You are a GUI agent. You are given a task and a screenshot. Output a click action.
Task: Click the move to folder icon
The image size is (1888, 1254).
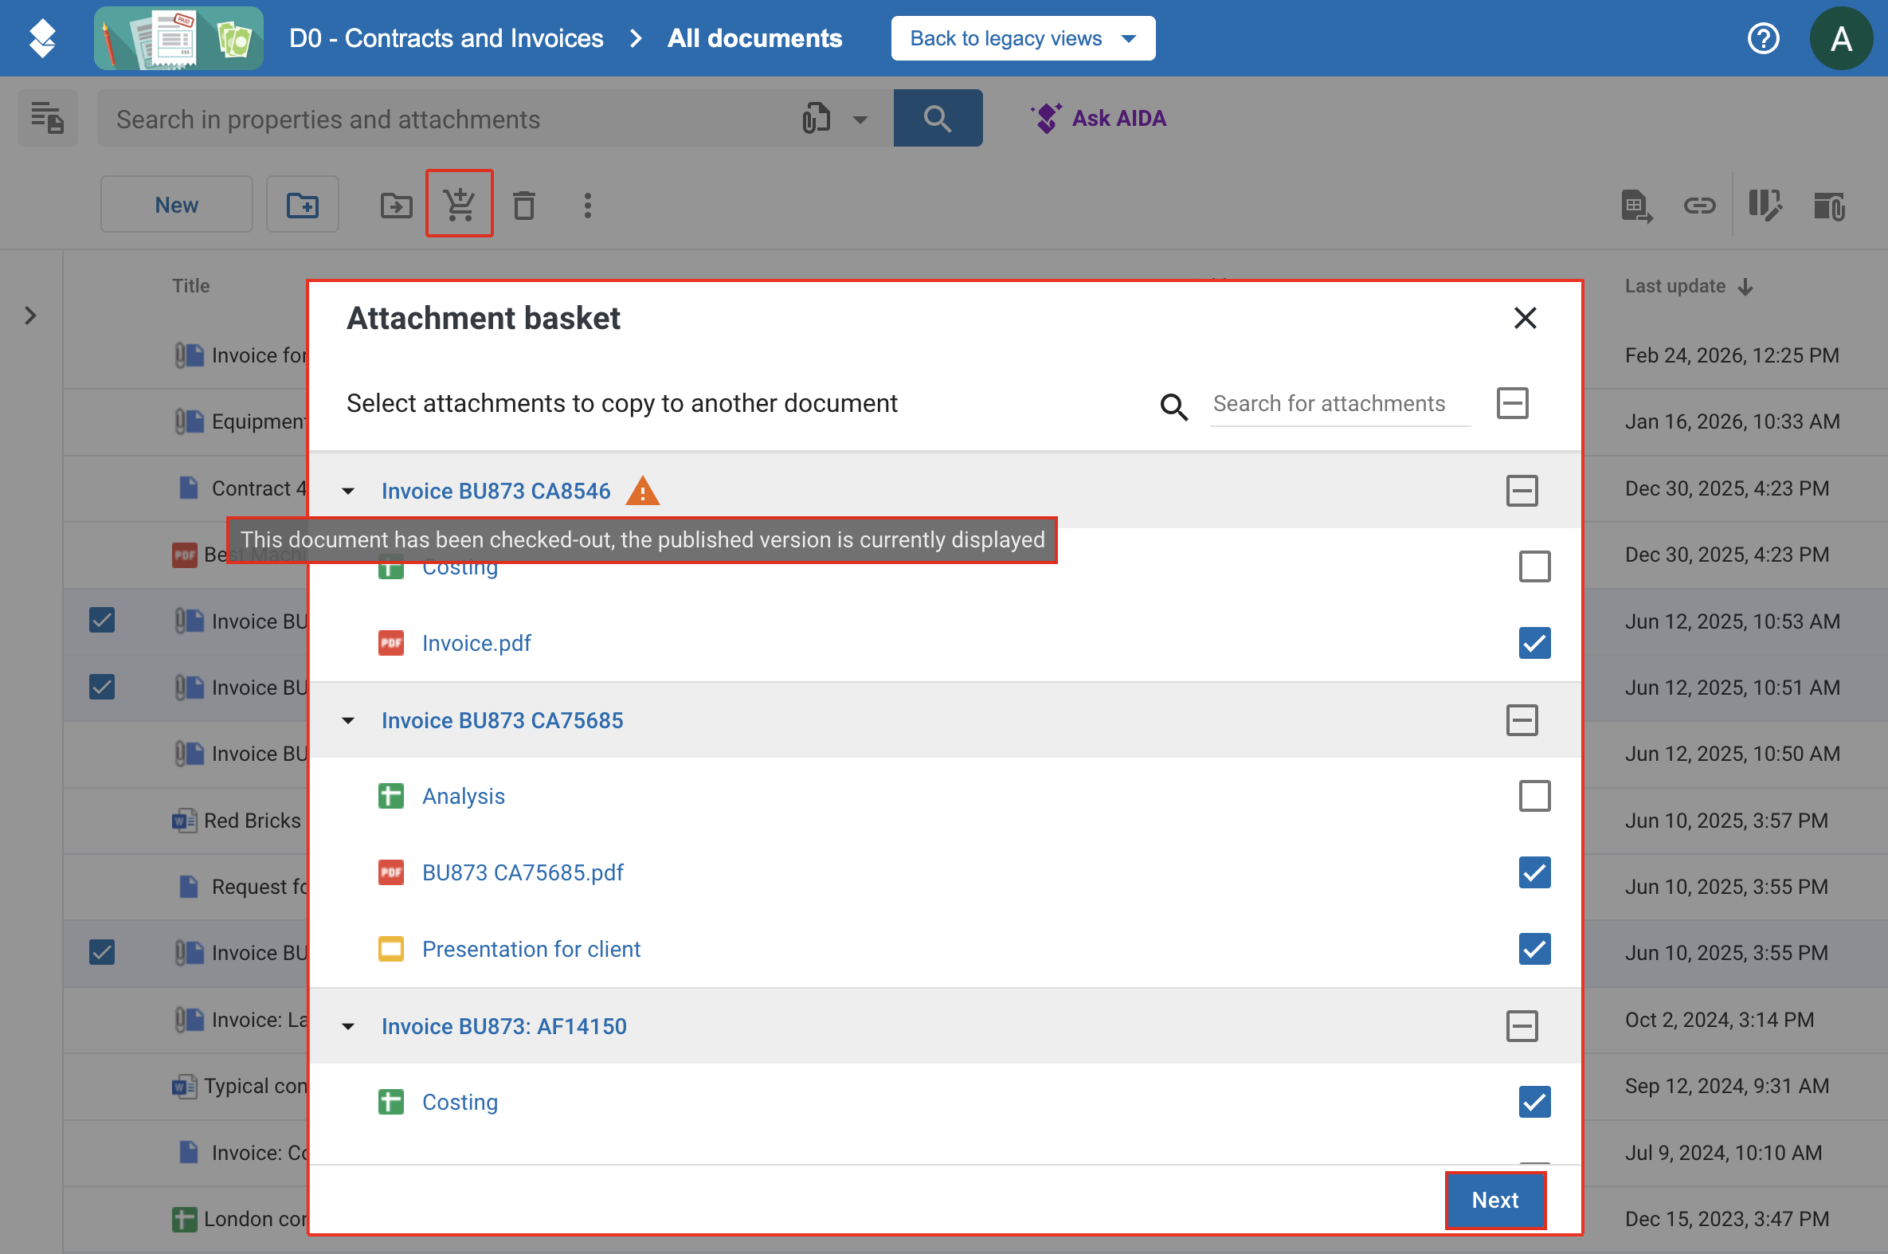pos(396,206)
